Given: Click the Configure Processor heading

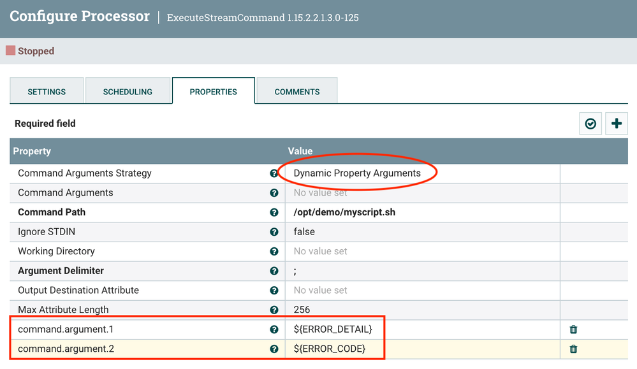Looking at the screenshot, I should pyautogui.click(x=80, y=16).
